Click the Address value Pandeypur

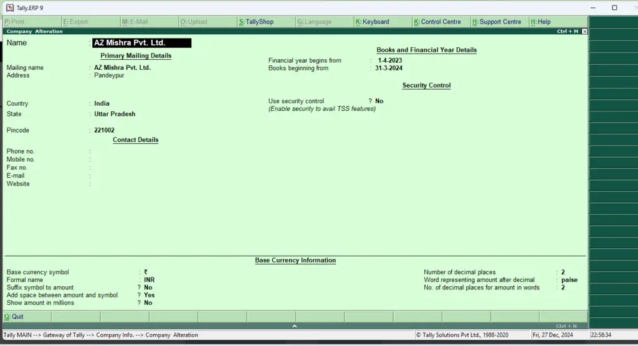click(109, 76)
